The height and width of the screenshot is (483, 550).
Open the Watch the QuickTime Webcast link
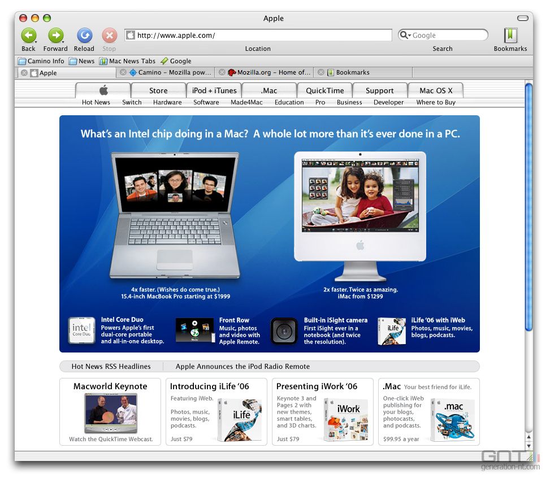point(111,439)
